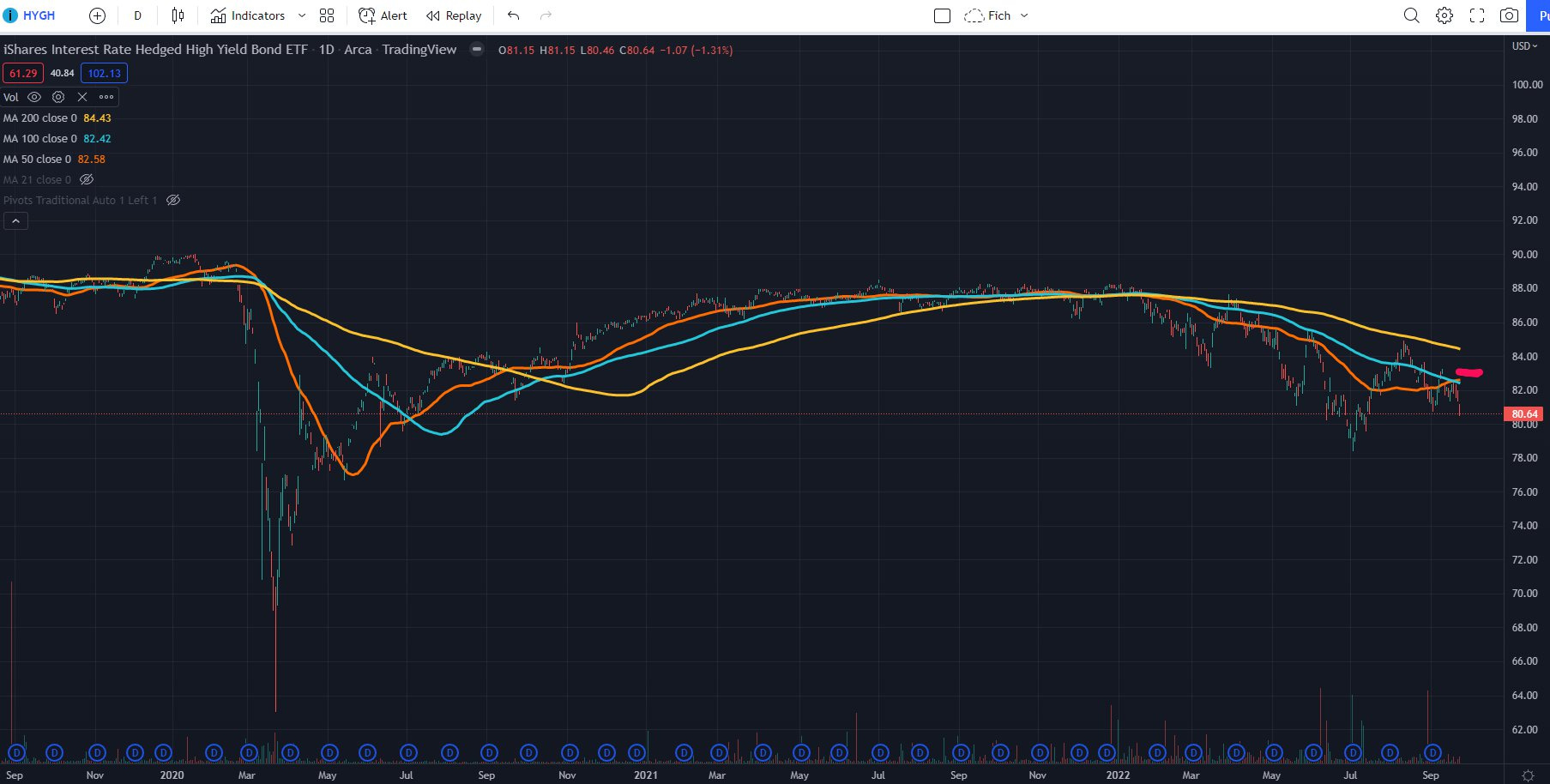Click the 62.00 price axis label
The width and height of the screenshot is (1550, 784).
pos(1524,730)
